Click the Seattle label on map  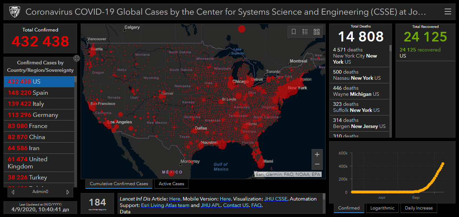pyautogui.click(x=96, y=49)
